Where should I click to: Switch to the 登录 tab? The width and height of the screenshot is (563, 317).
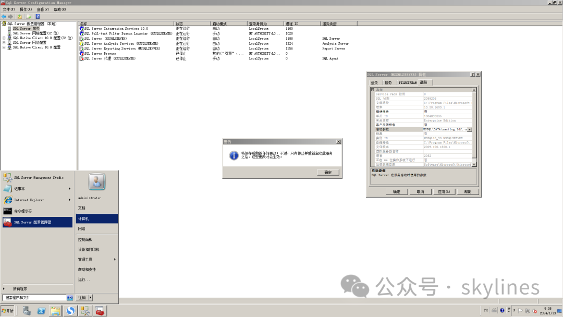pos(374,82)
